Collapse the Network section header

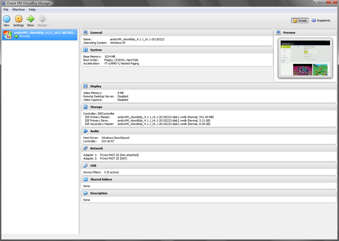pos(209,148)
